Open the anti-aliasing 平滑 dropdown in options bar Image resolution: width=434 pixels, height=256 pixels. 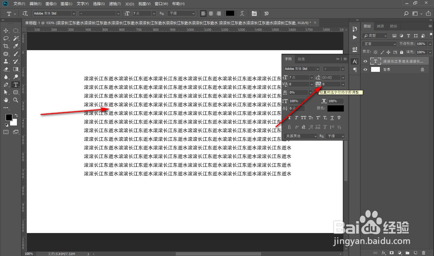point(181,13)
